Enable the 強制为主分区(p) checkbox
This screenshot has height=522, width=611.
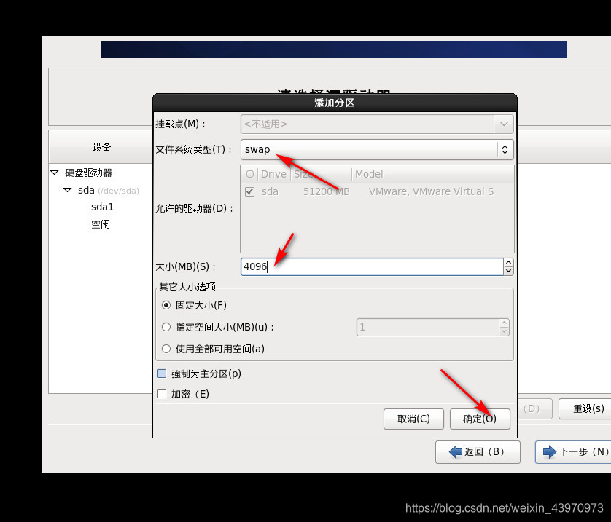[x=162, y=373]
